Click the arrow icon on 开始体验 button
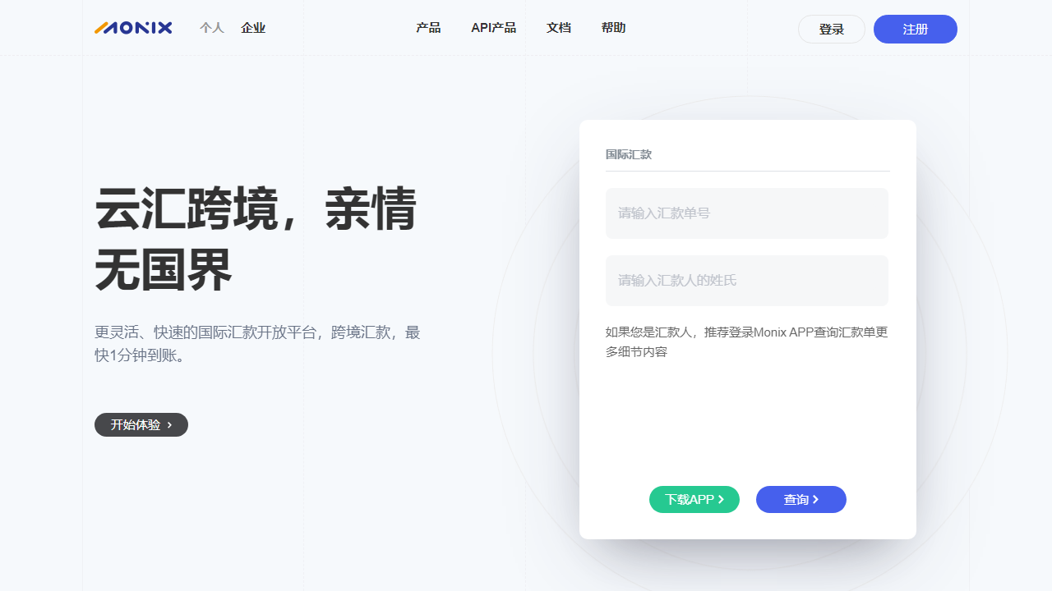1052x591 pixels. point(168,424)
